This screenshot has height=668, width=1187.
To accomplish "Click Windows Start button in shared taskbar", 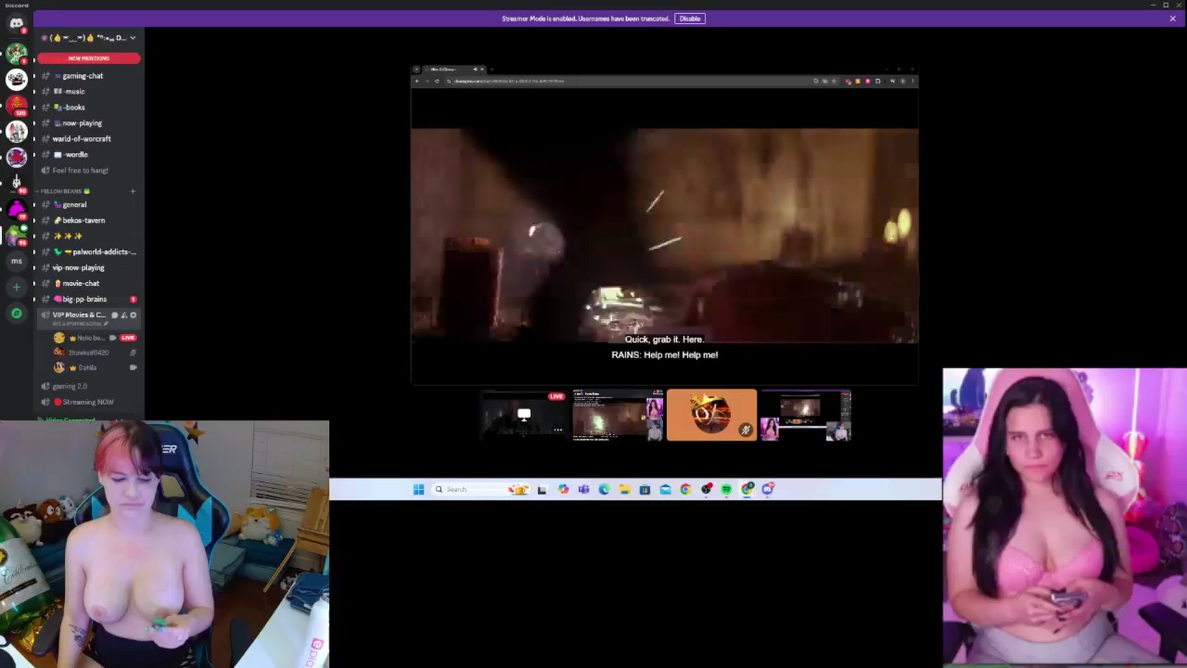I will [419, 489].
